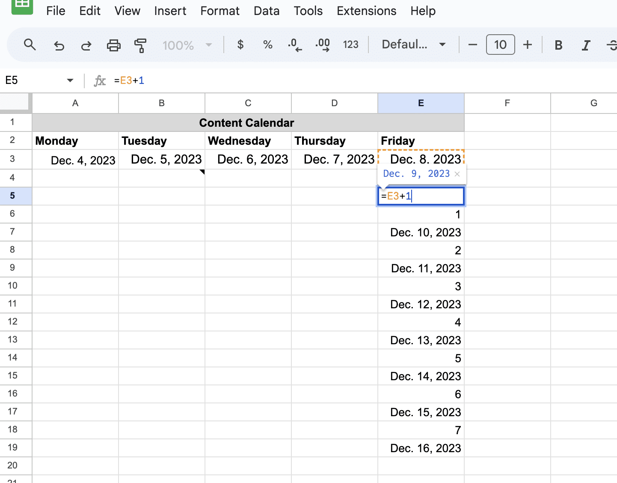Activate the paint format tool
The height and width of the screenshot is (483, 617).
point(140,45)
